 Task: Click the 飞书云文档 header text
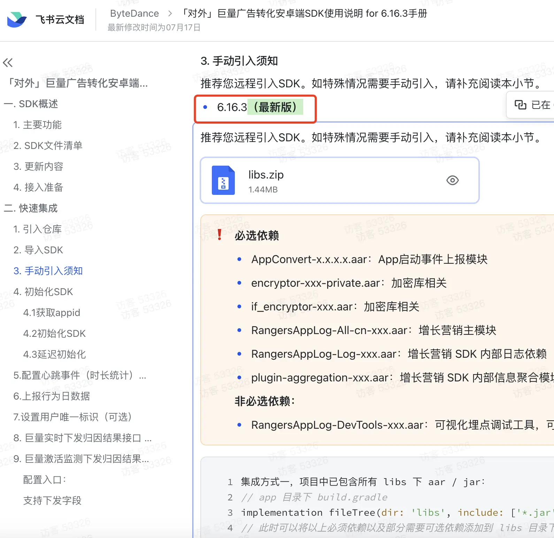click(x=60, y=19)
